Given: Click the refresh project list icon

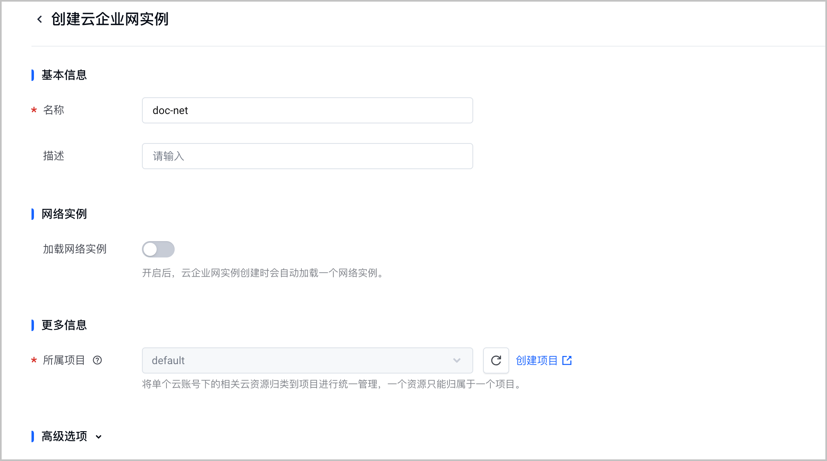Looking at the screenshot, I should pos(496,360).
